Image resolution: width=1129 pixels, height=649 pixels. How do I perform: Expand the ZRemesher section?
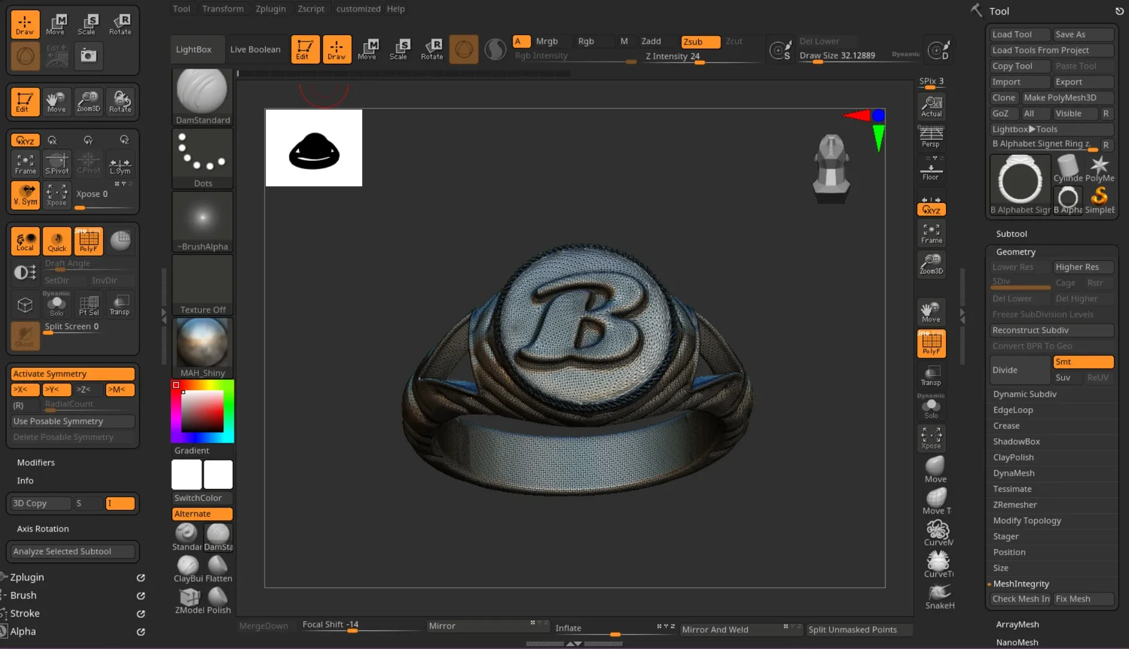1015,505
